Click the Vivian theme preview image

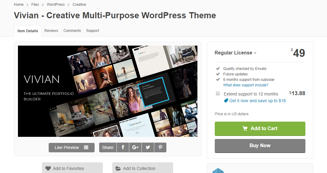click(108, 91)
